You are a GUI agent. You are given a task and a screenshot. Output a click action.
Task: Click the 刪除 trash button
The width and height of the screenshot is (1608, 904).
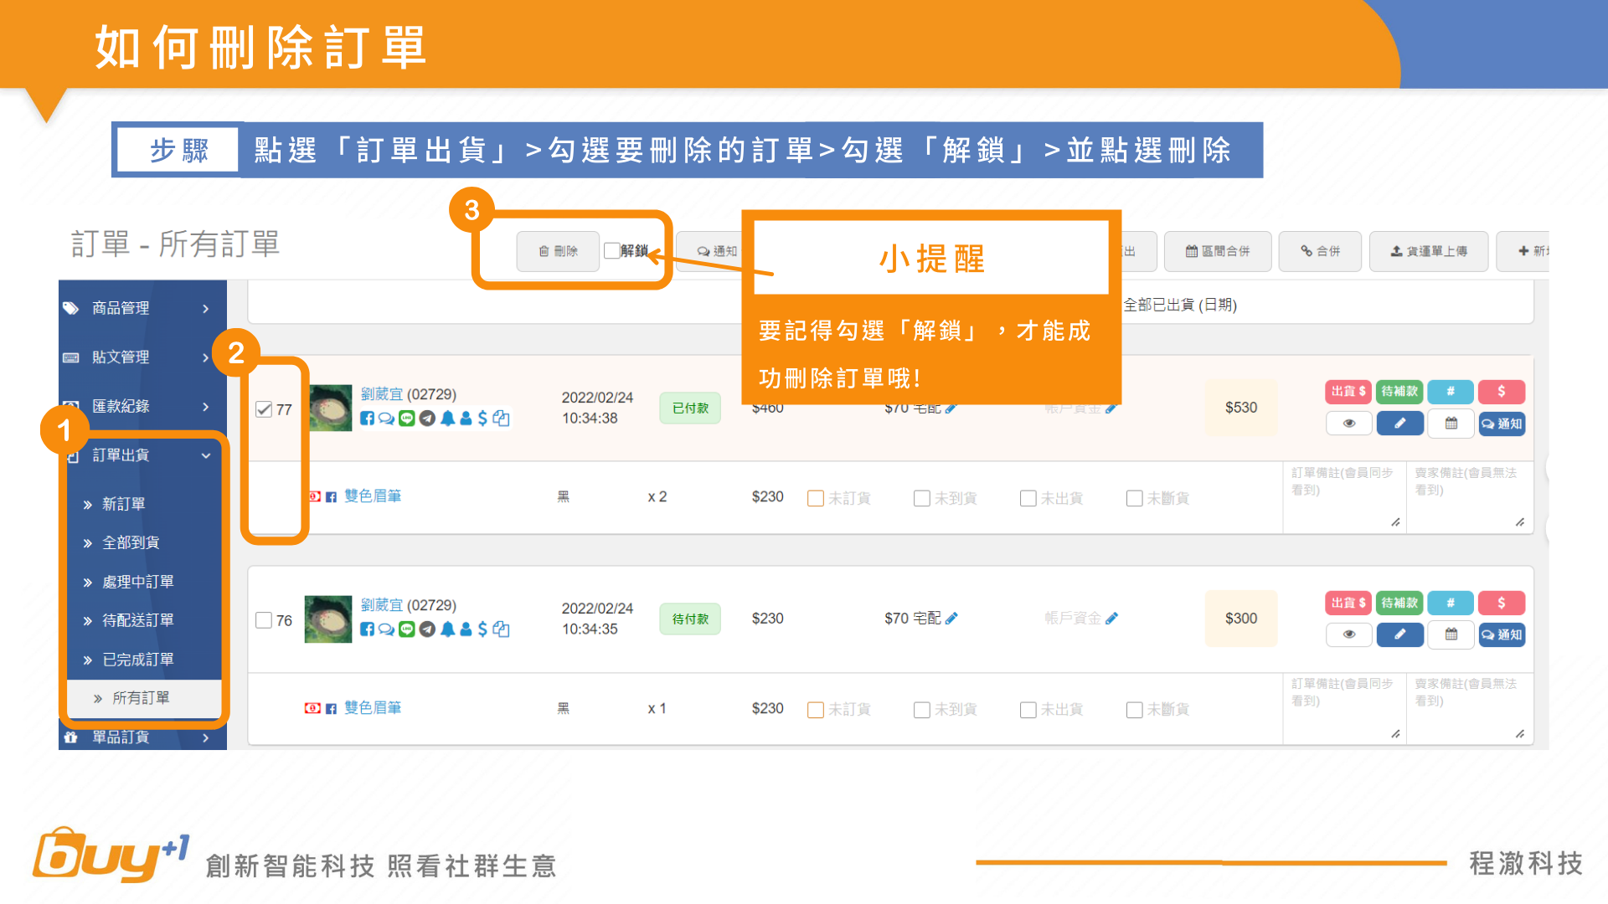tap(558, 251)
